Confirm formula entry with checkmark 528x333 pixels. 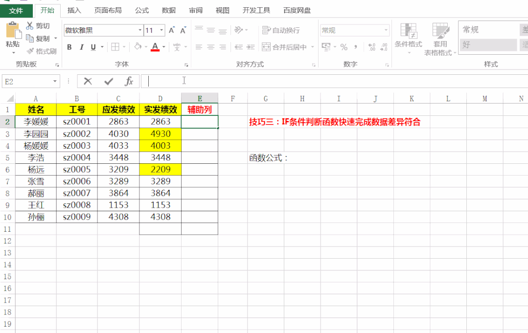[x=109, y=81]
